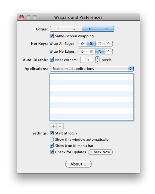Toggle Control key for Wrap All Edges
Screen dimensions: 155x194
[109, 44]
